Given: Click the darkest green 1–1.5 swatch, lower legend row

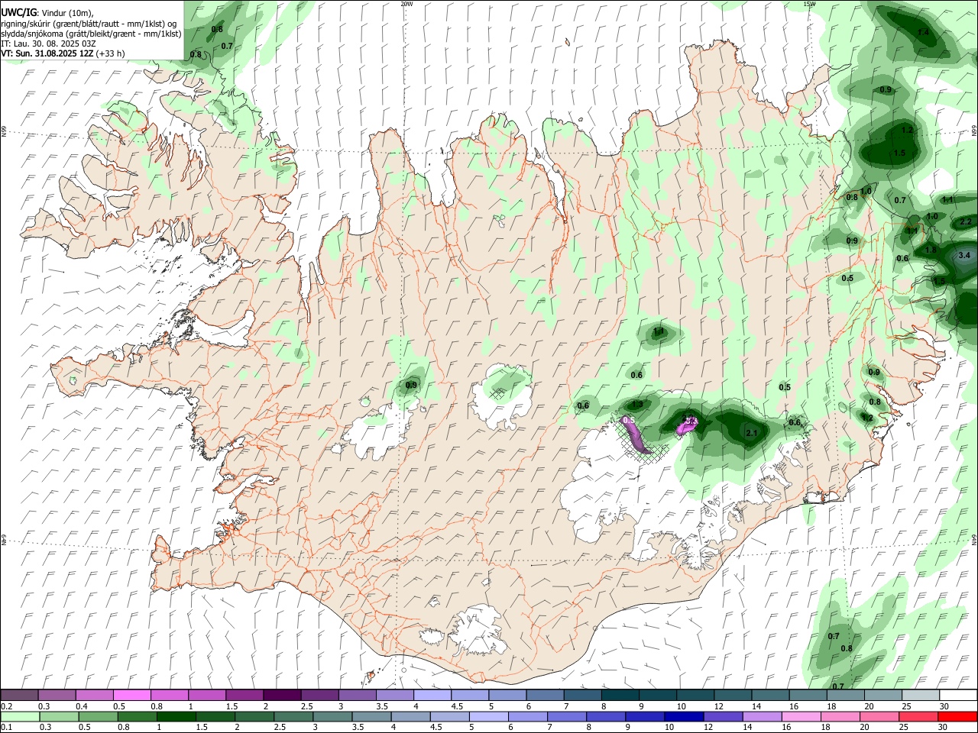Looking at the screenshot, I should tap(176, 716).
